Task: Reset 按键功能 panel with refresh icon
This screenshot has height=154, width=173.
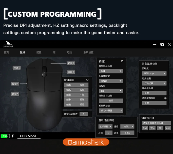Action: point(87,80)
